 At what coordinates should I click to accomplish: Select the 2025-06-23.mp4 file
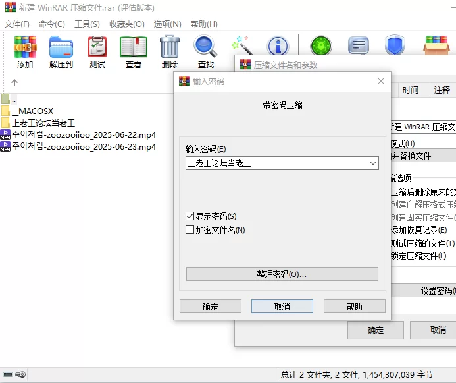(78, 146)
